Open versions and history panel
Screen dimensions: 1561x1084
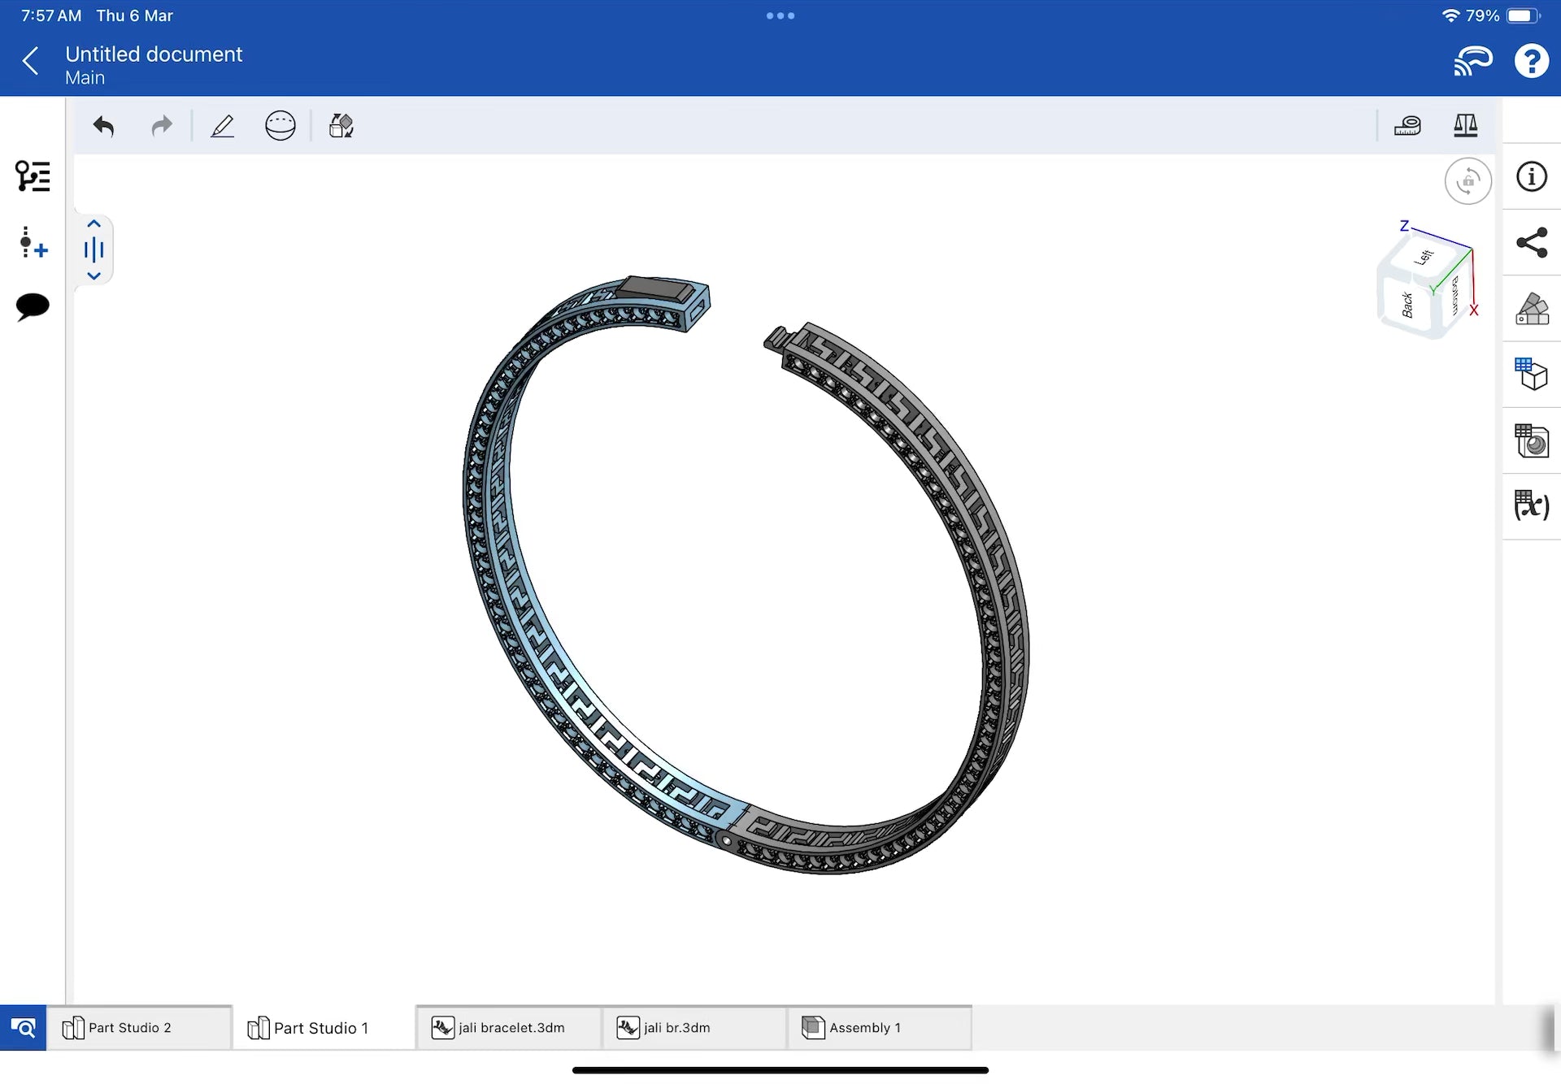click(33, 242)
